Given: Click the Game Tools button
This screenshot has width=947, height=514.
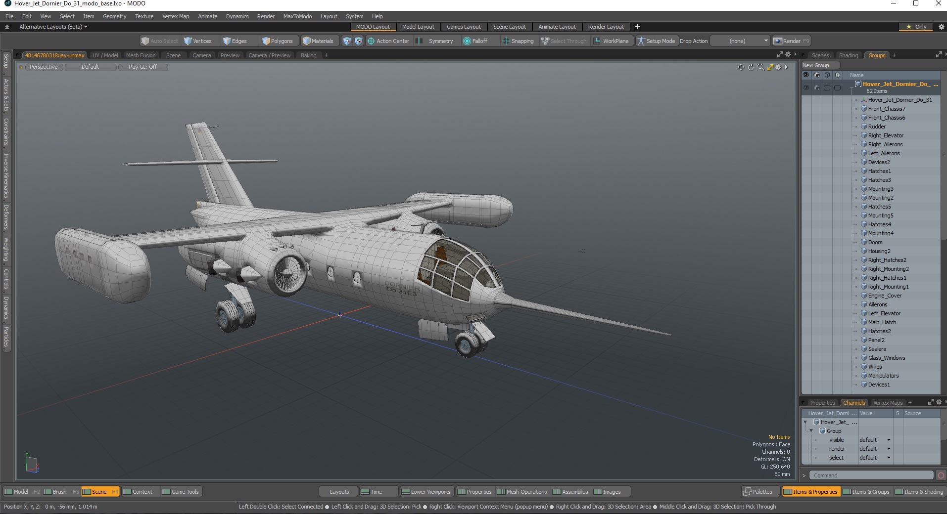Looking at the screenshot, I should 181,492.
